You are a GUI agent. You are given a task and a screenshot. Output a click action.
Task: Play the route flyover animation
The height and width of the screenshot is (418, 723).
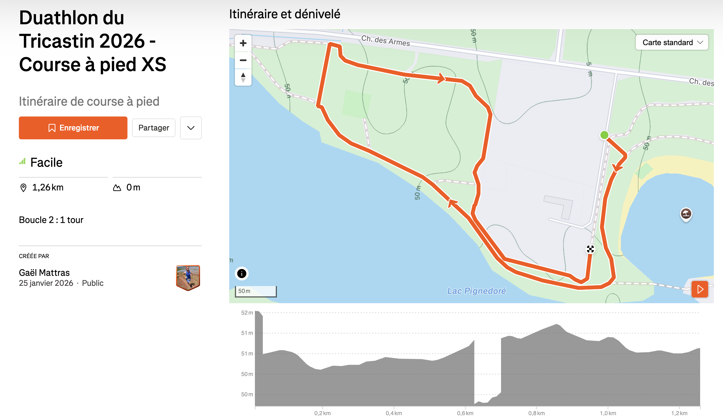coord(700,289)
